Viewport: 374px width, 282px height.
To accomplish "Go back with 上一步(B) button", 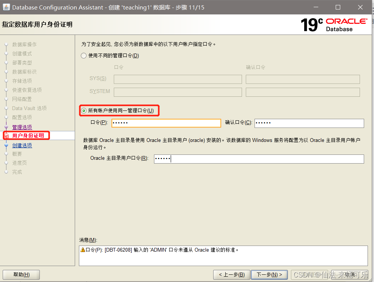I will click(232, 275).
